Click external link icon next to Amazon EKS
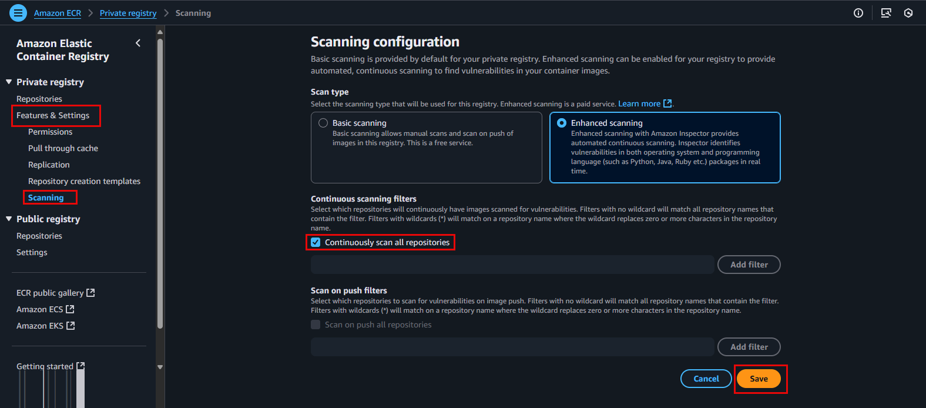This screenshot has height=408, width=926. [x=71, y=326]
